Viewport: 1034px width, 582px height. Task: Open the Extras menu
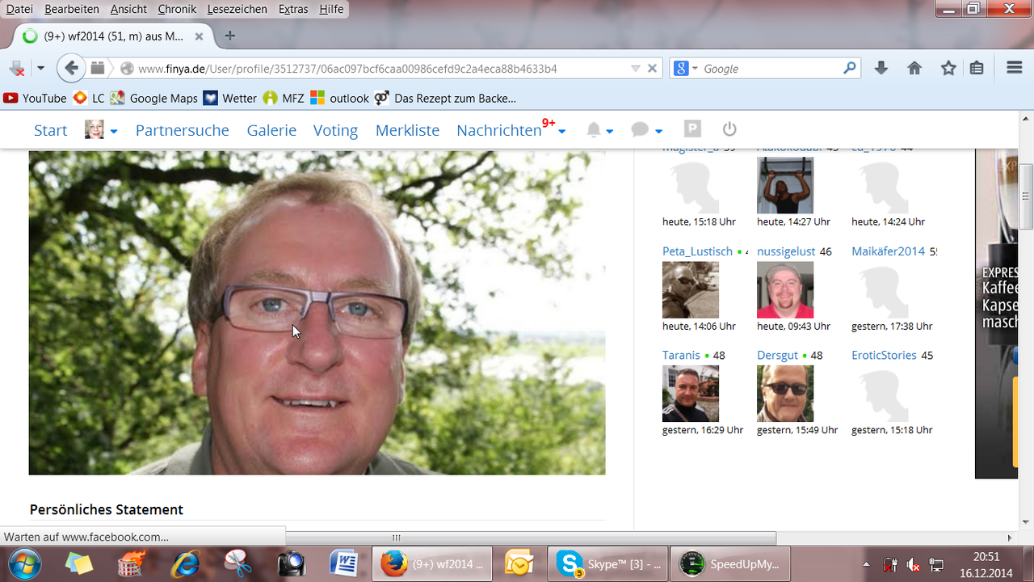click(x=293, y=9)
